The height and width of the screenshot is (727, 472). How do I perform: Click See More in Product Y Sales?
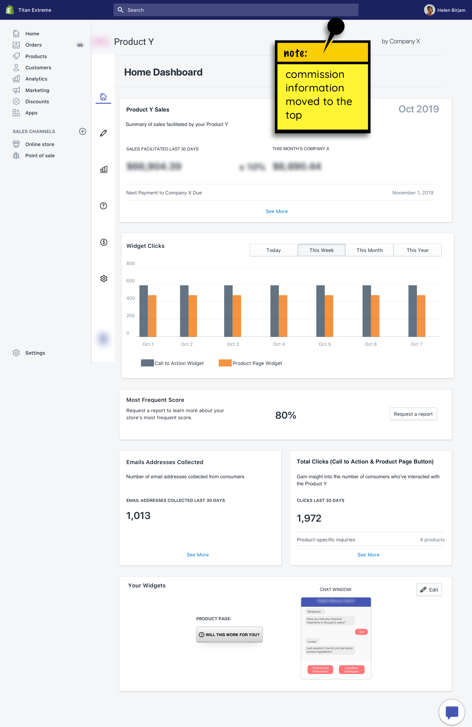click(277, 211)
